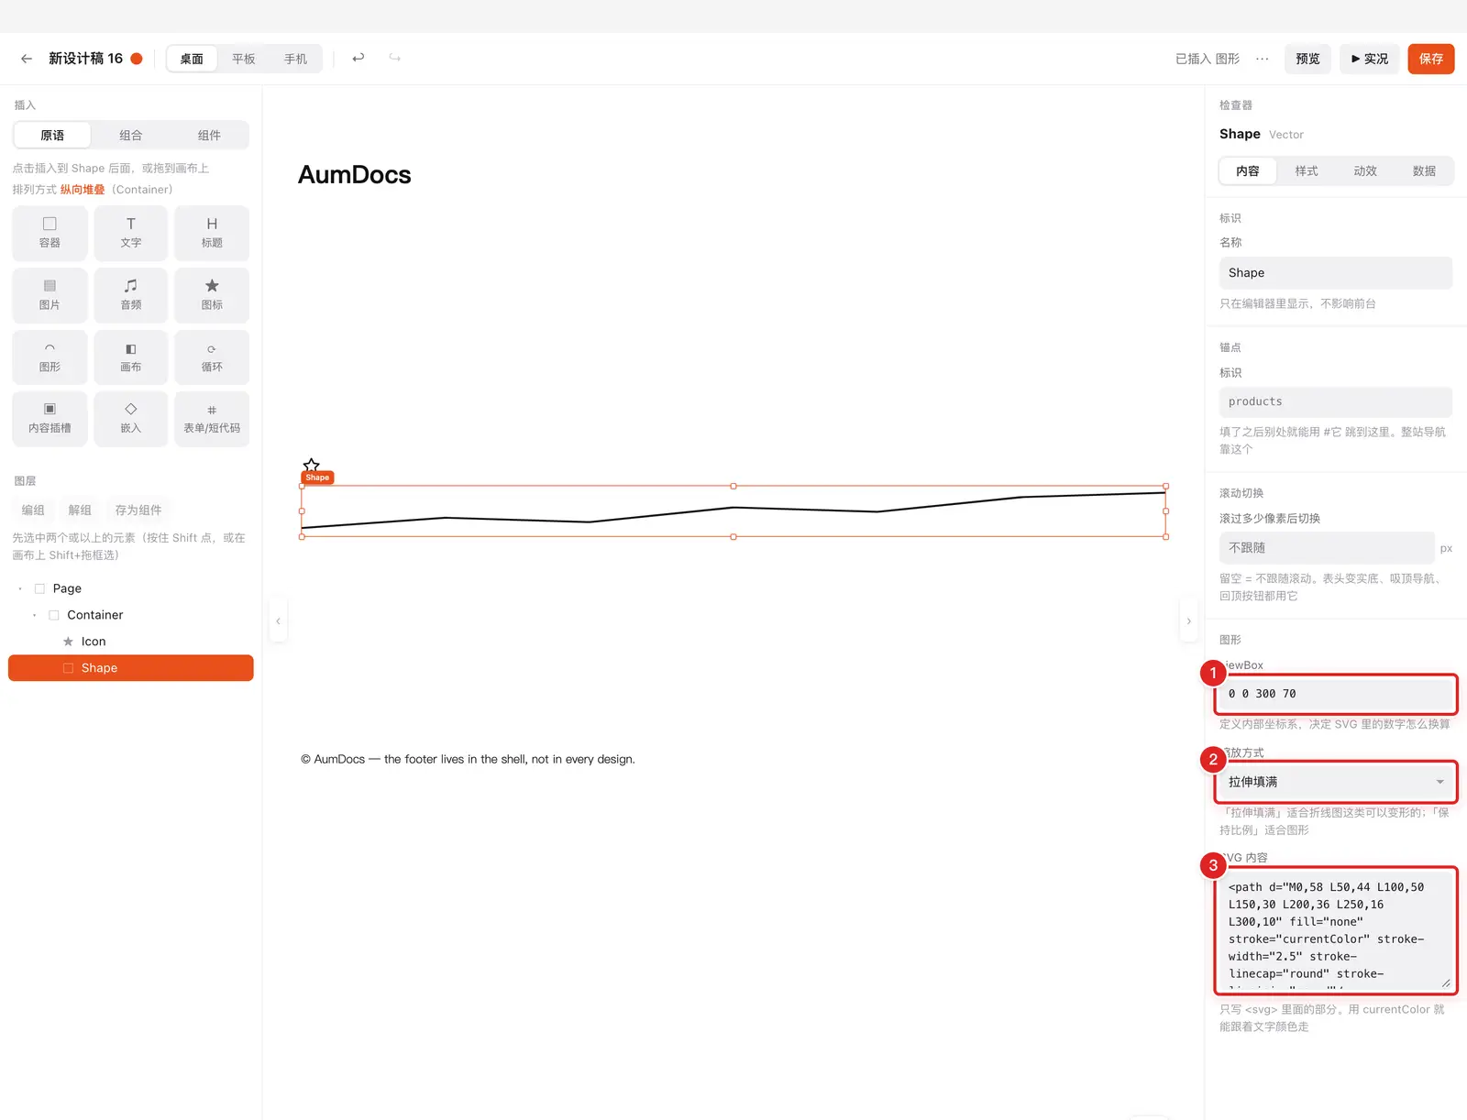The image size is (1467, 1120).
Task: Insert a 内容插槽 content slot
Action: tap(50, 419)
